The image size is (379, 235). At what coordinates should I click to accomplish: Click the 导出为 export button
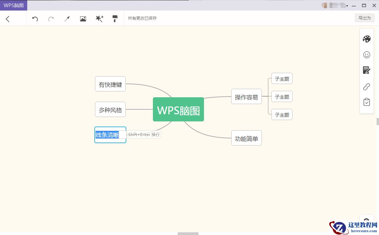364,18
